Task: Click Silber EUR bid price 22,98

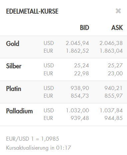Action: coord(81,73)
